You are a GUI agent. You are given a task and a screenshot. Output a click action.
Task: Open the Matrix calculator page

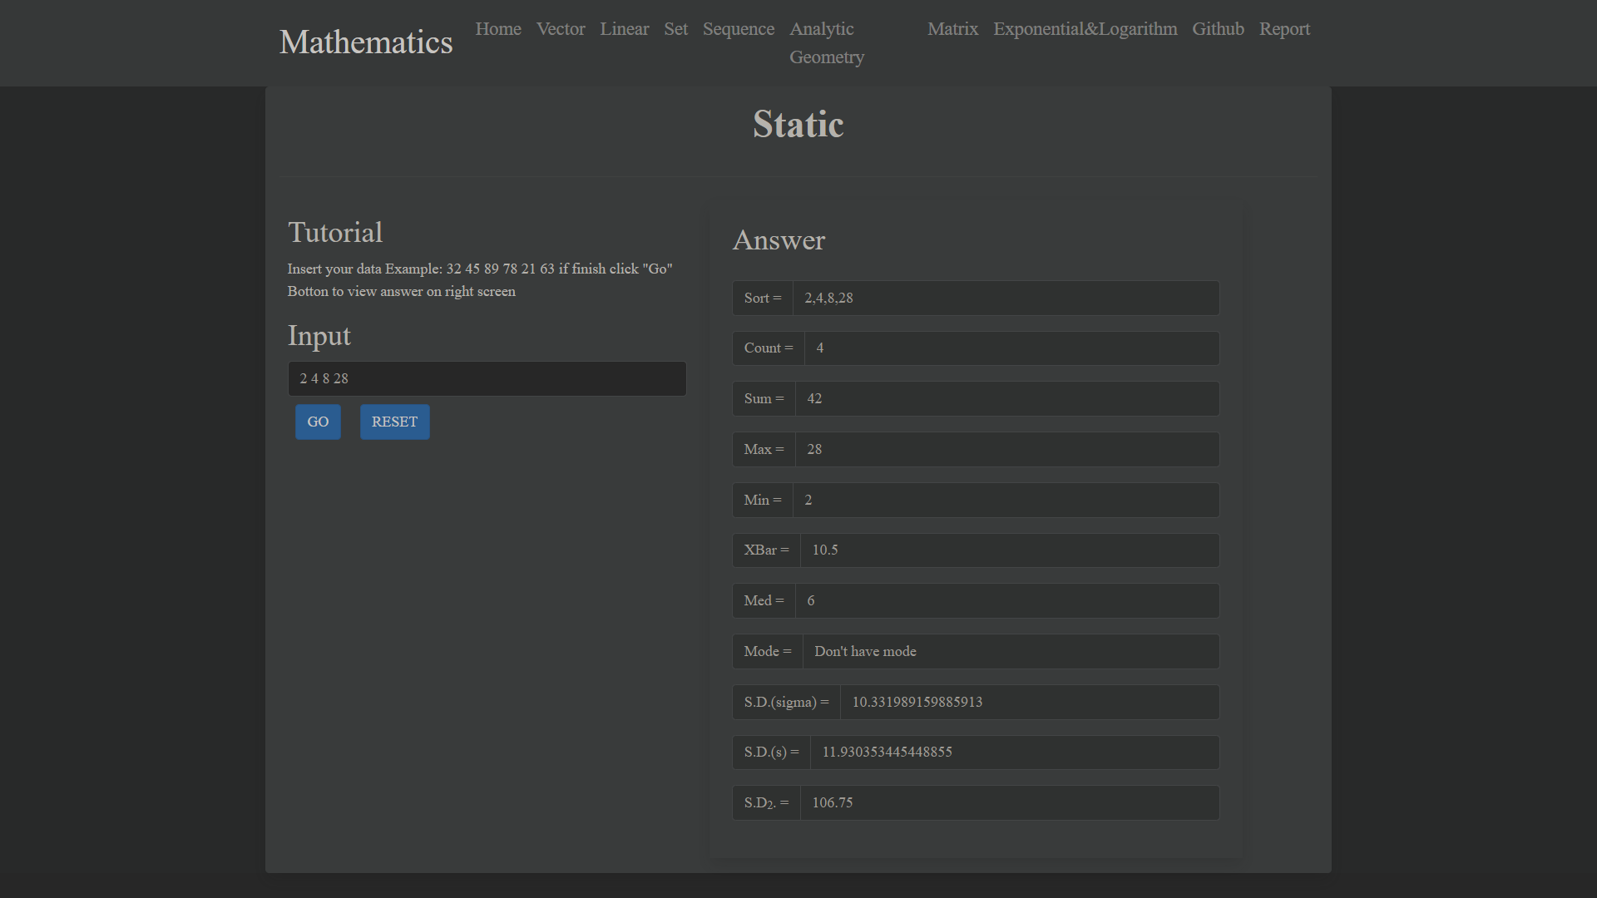pyautogui.click(x=952, y=28)
